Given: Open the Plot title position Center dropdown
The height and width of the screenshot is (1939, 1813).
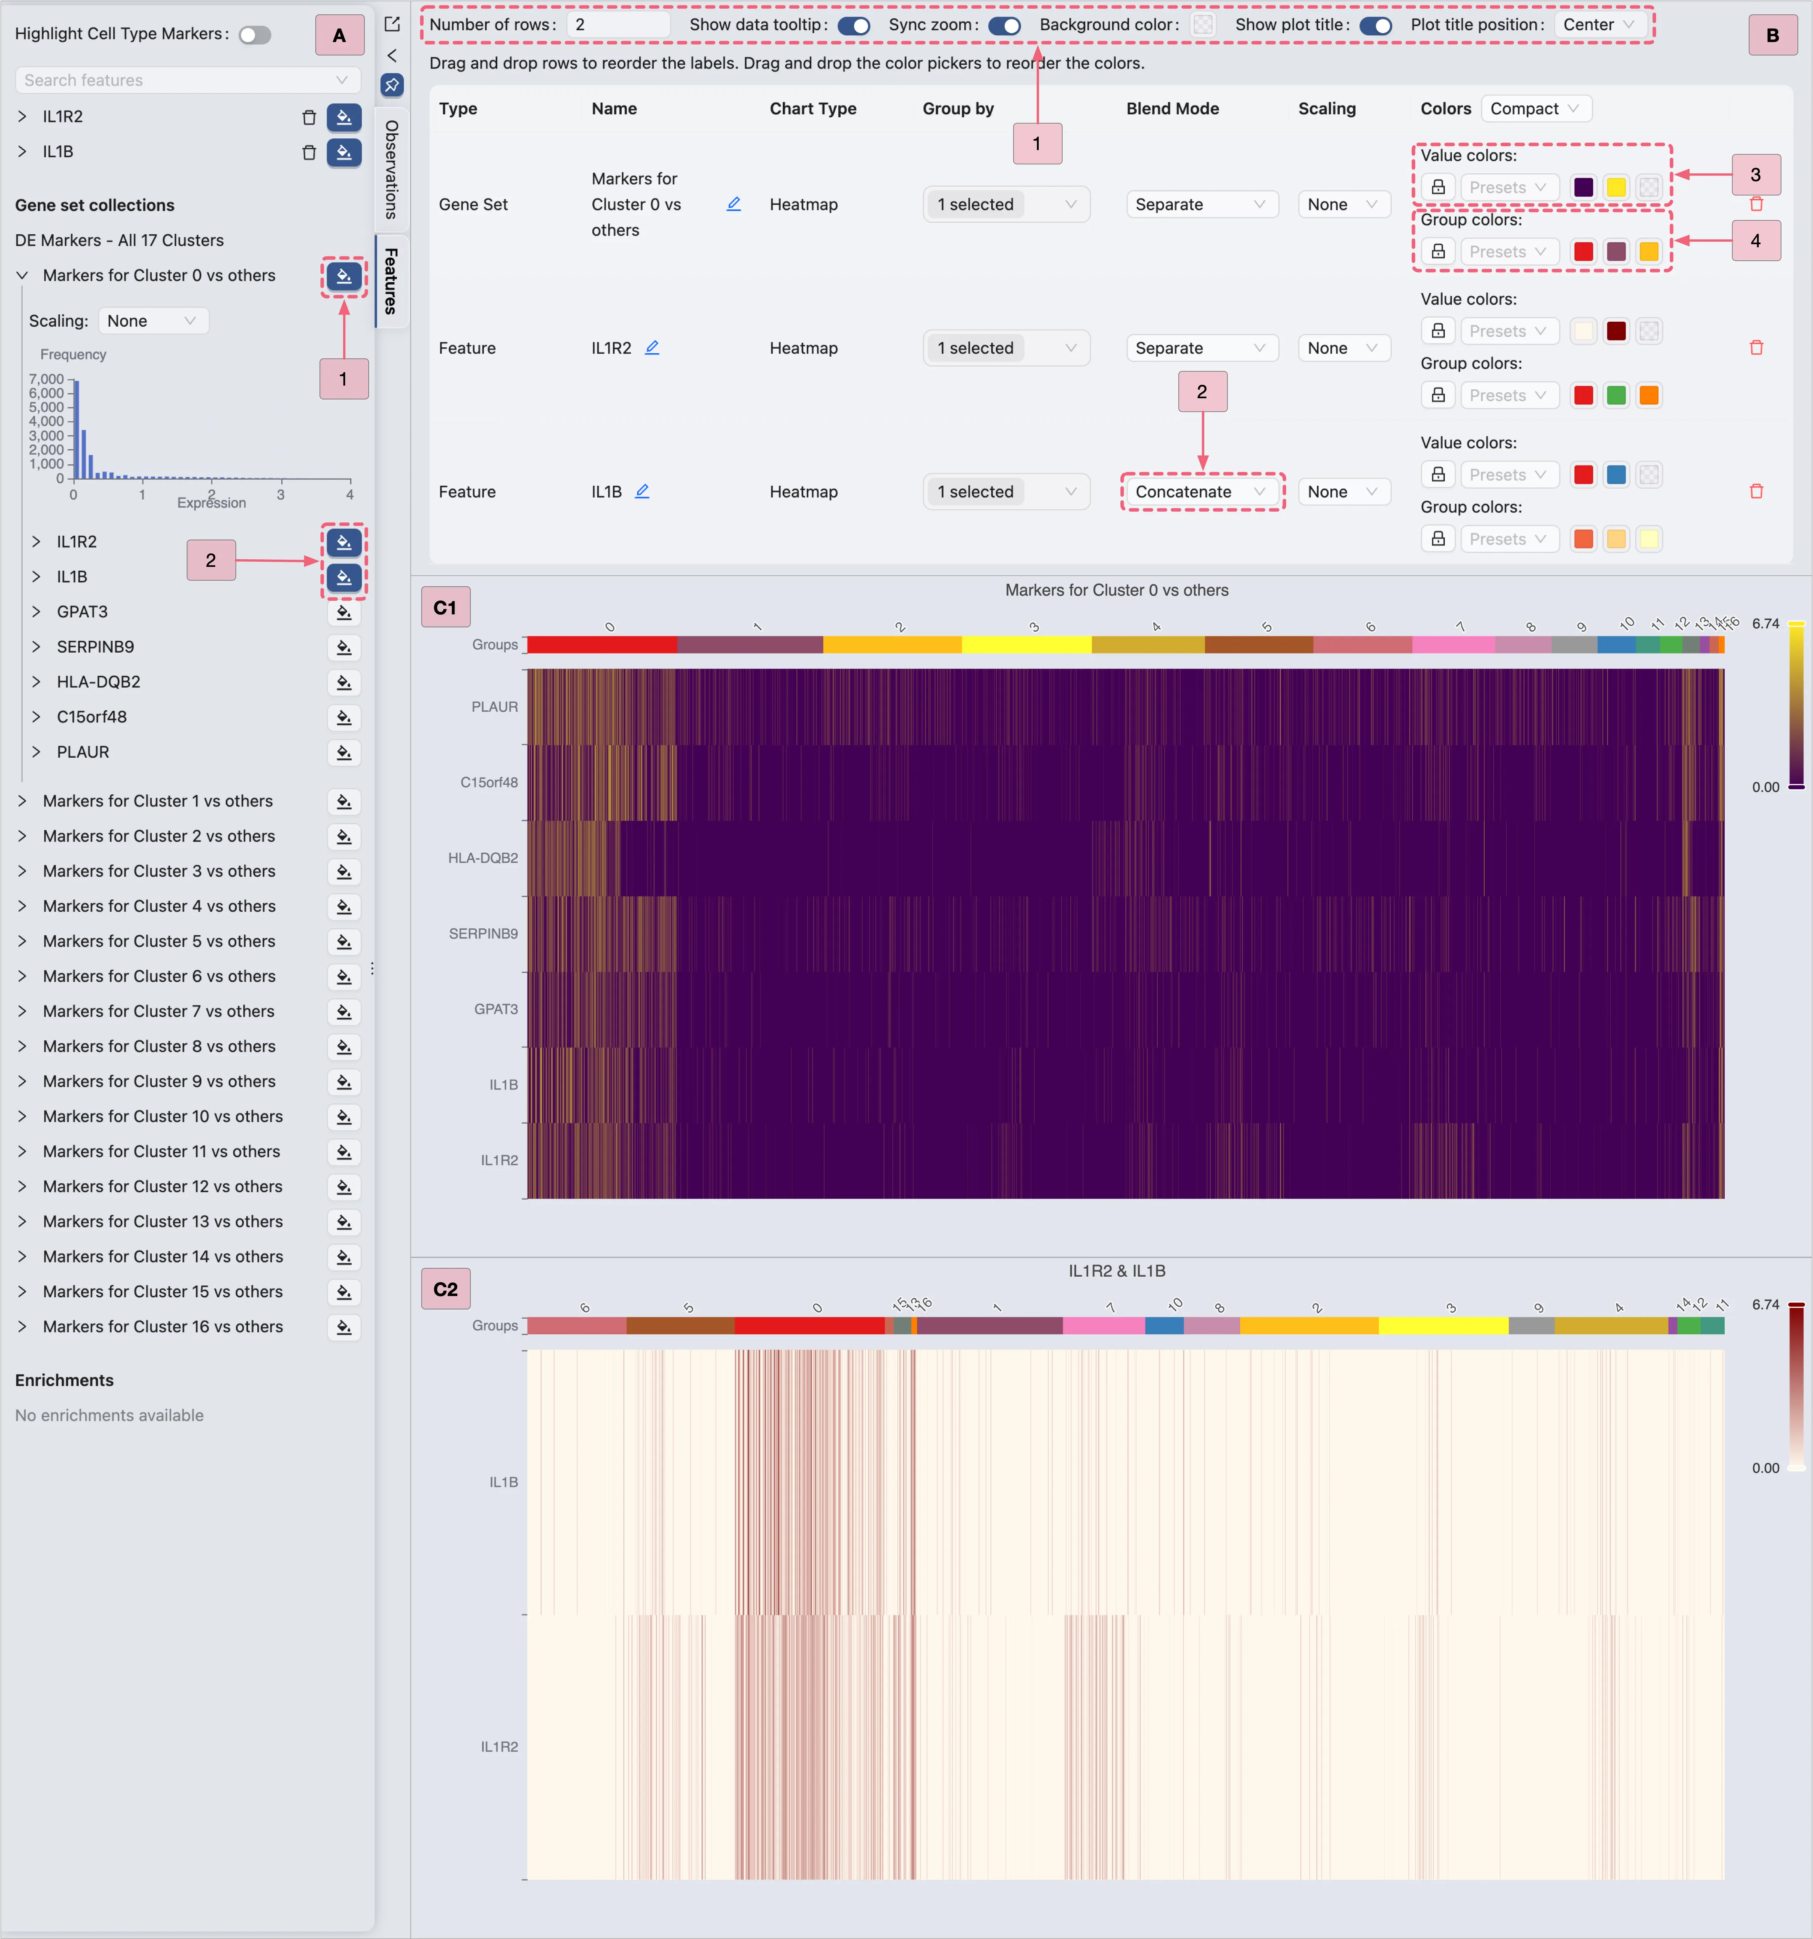Looking at the screenshot, I should [1598, 25].
